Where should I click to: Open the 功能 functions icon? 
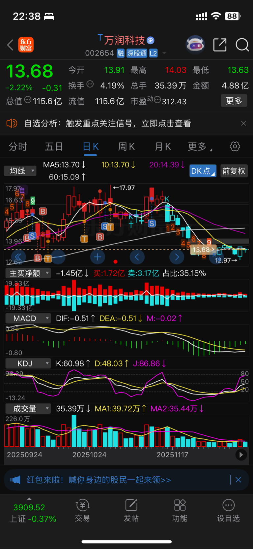(180, 510)
